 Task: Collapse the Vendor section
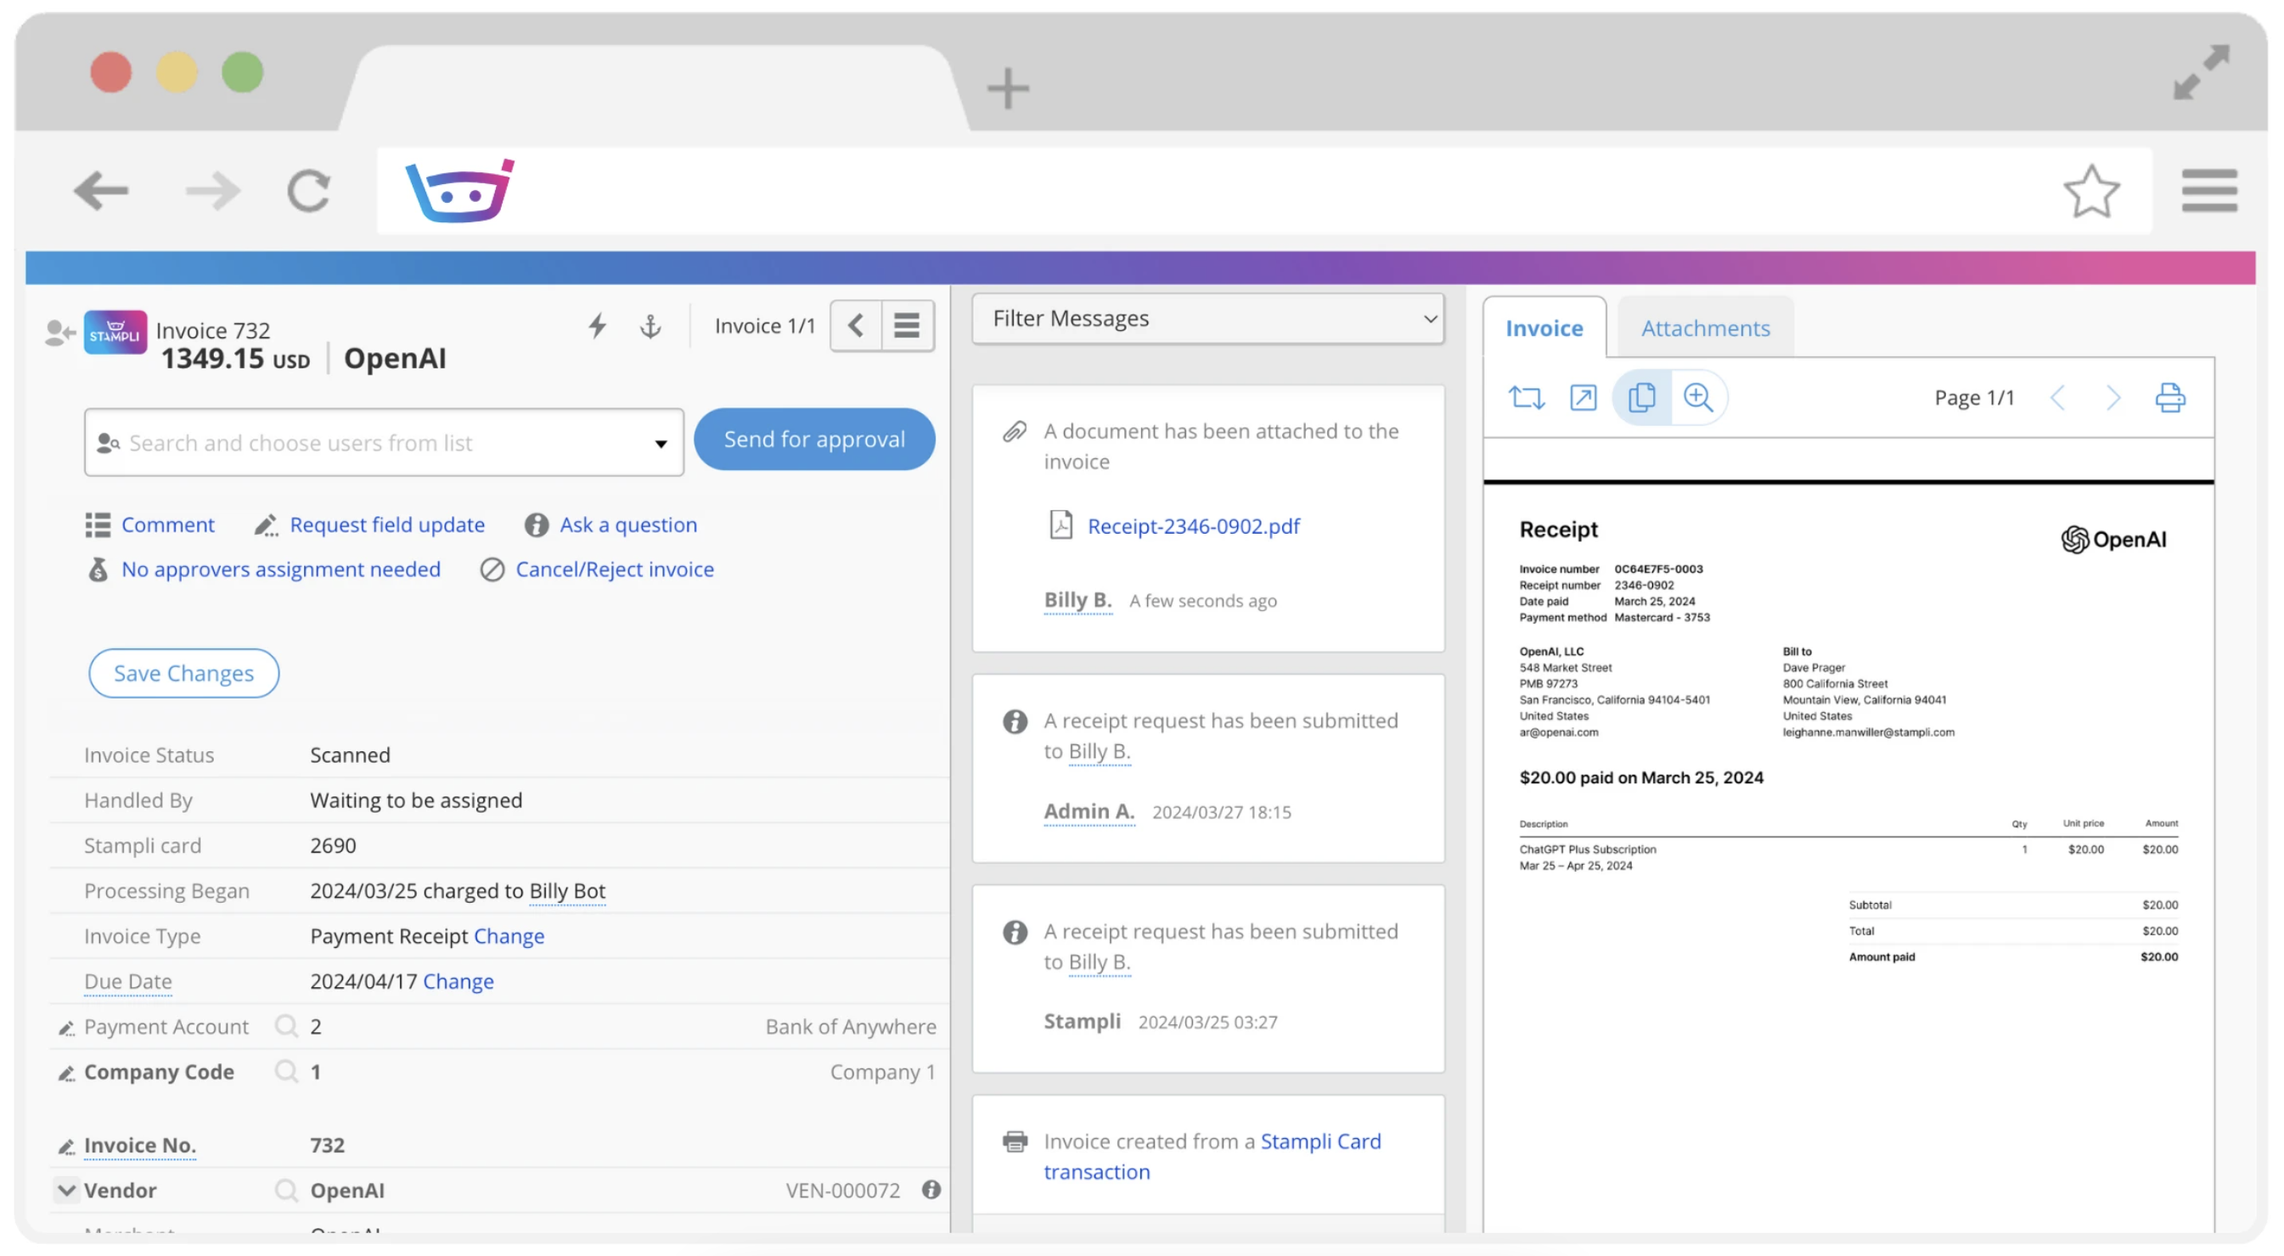tap(66, 1191)
